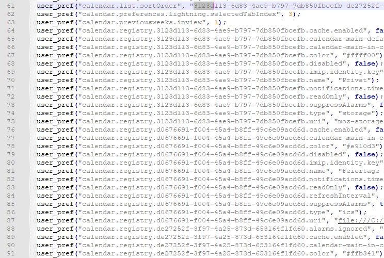
Task: Click the "ics" type value on line 86
Action: [348, 213]
